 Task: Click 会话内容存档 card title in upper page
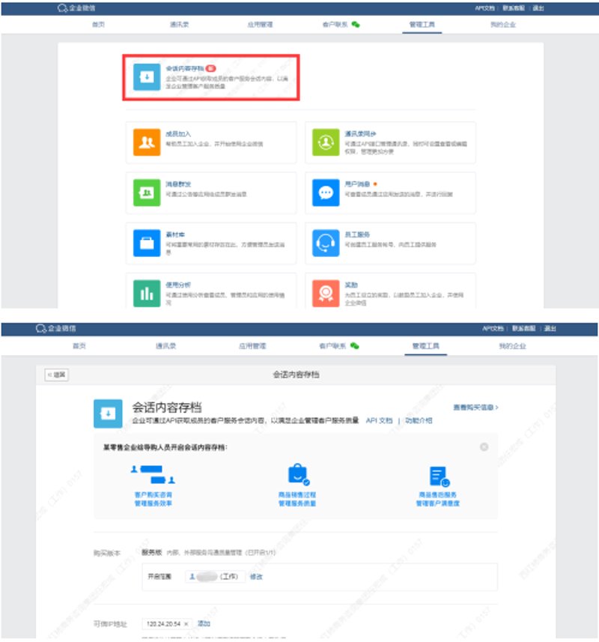point(184,68)
